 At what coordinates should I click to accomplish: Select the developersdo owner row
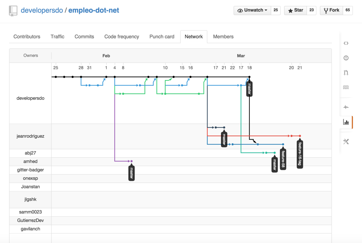[30, 98]
